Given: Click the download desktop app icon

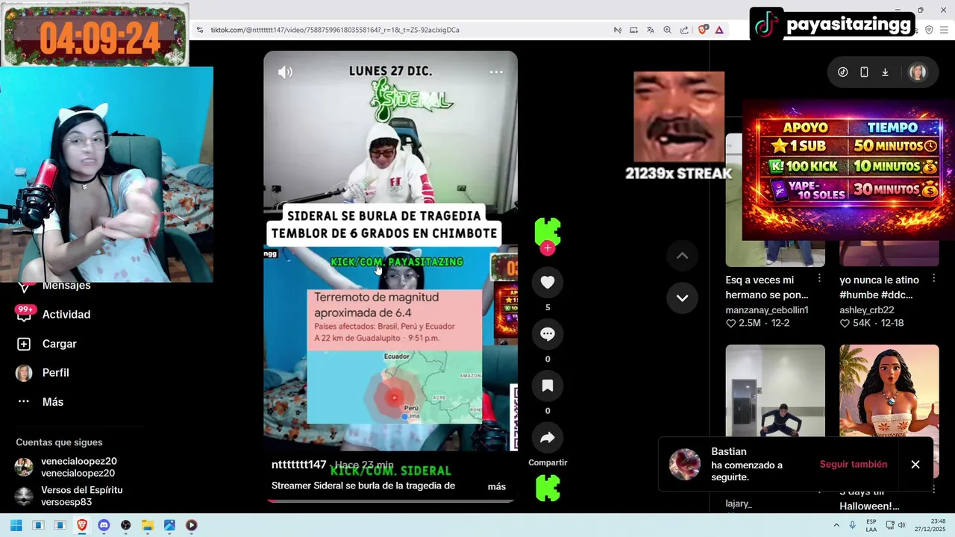Looking at the screenshot, I should [885, 72].
